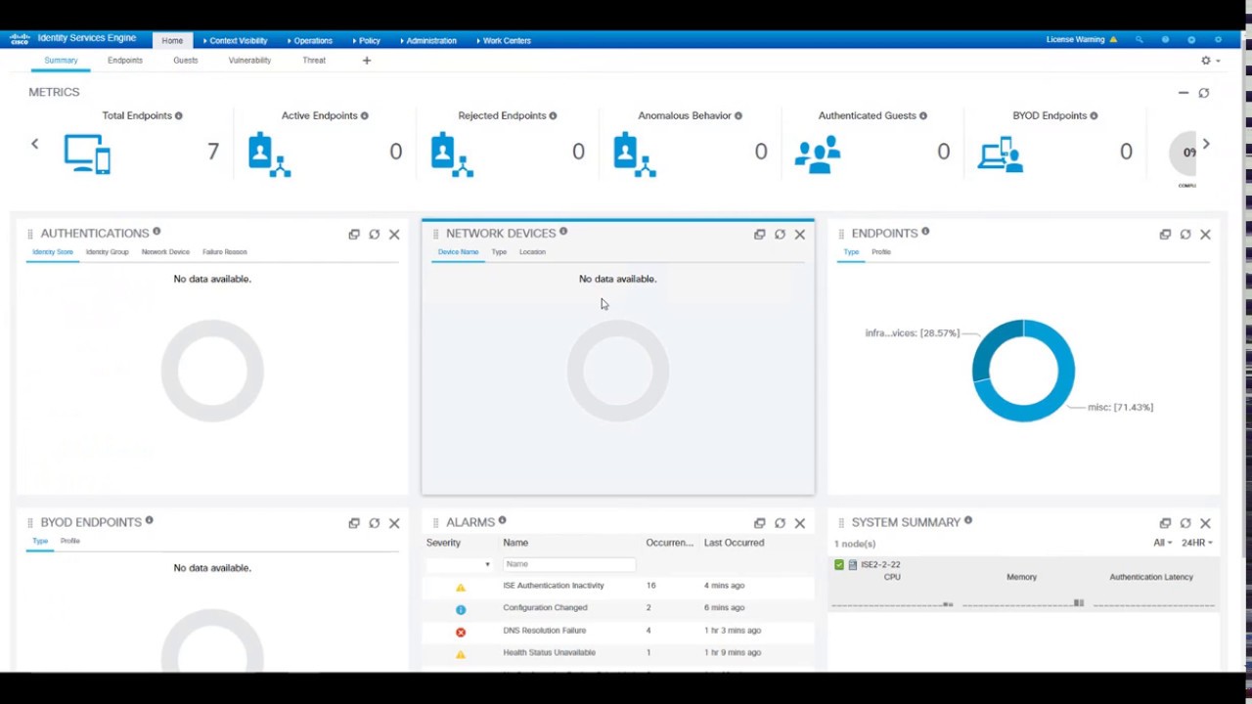1252x704 pixels.
Task: Click the Total Endpoints devices icon
Action: tap(87, 154)
